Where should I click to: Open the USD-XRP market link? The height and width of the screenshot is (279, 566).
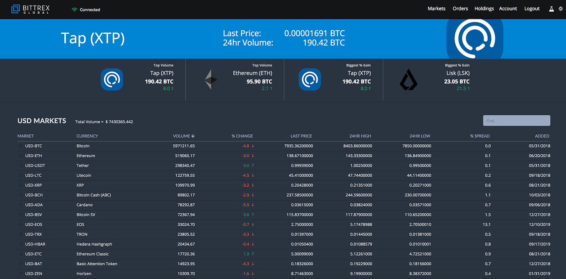[34, 185]
